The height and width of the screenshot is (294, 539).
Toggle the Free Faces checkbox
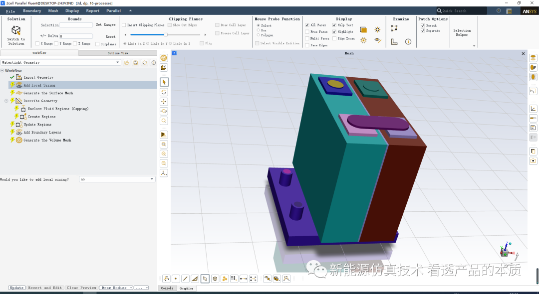coord(307,32)
